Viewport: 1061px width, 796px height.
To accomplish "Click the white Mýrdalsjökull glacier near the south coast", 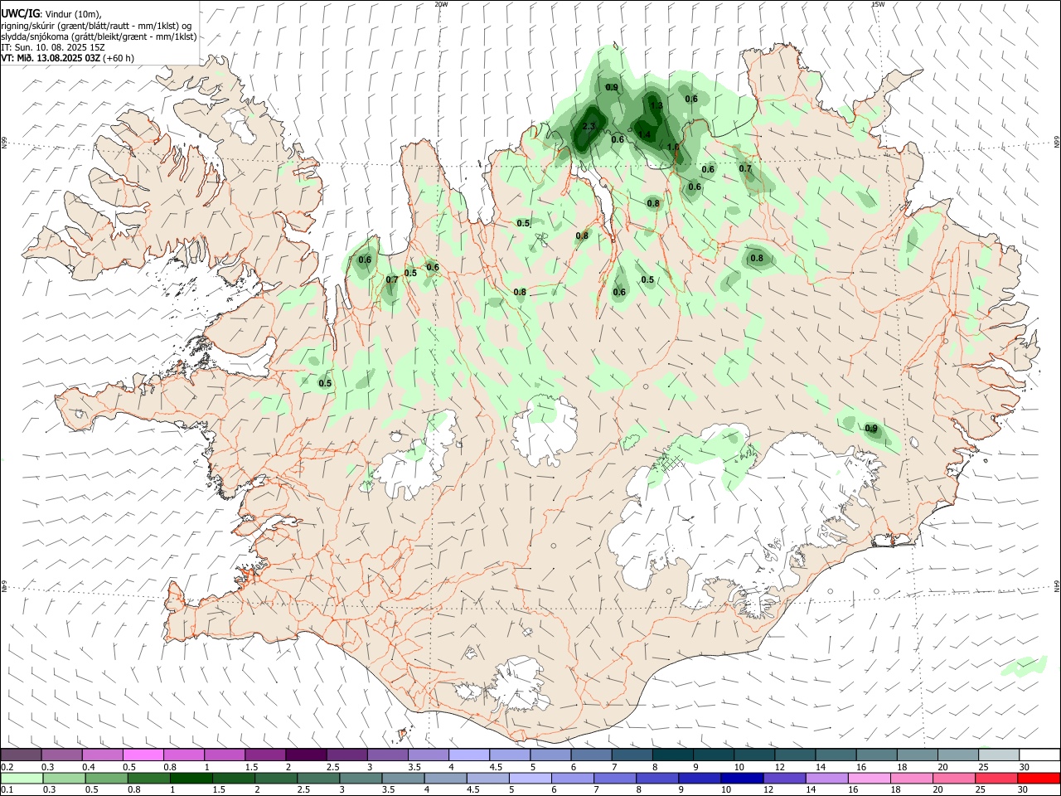I will 518,683.
